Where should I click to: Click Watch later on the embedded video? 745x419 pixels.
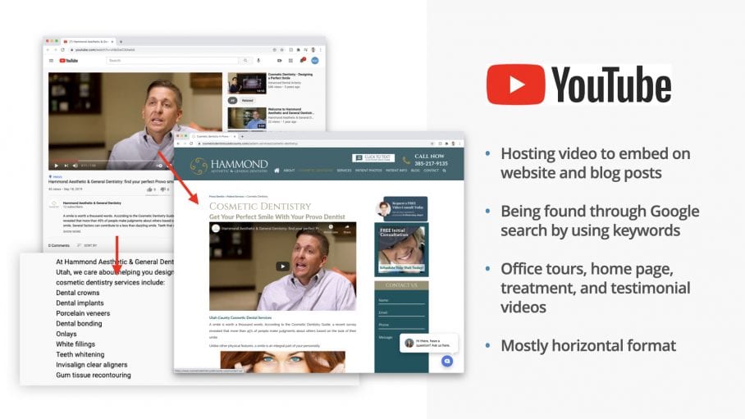coord(331,229)
